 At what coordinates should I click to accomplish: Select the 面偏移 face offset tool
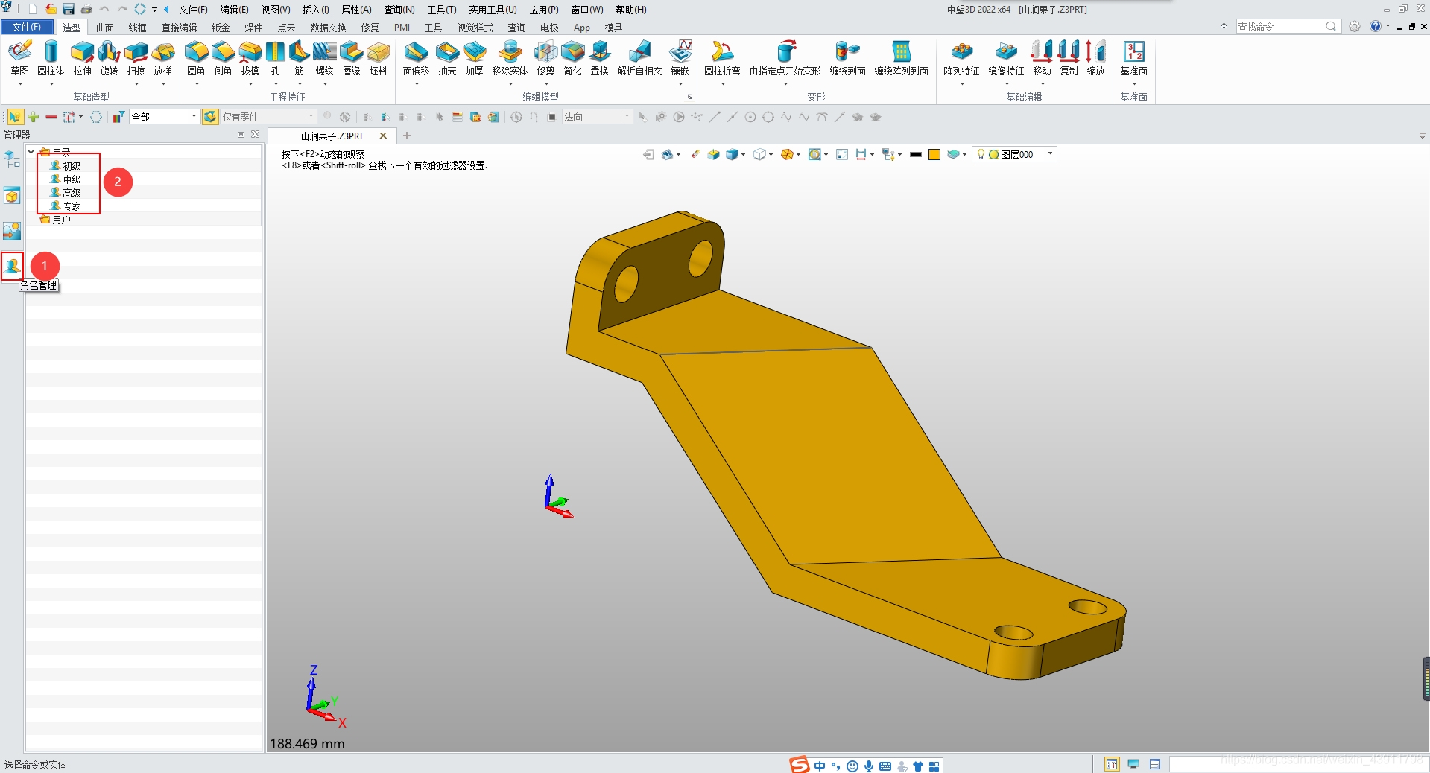coord(416,58)
